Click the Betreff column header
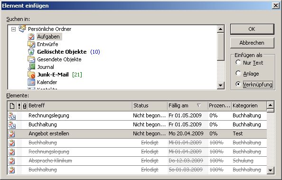The height and width of the screenshot is (180, 282). tap(79, 105)
